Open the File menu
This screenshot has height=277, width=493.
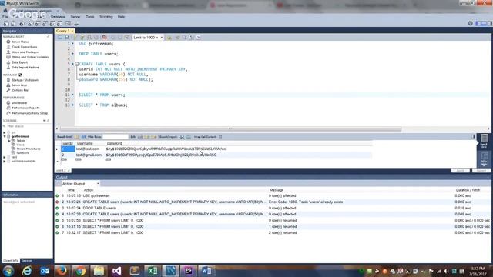click(x=5, y=17)
